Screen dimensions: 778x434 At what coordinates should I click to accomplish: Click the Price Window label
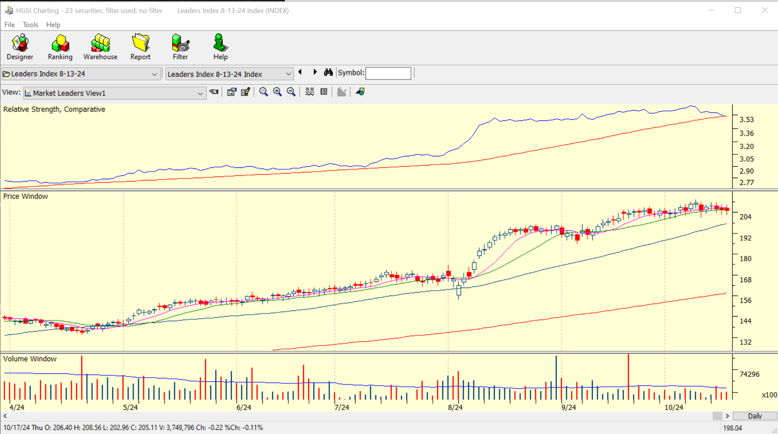click(x=26, y=196)
